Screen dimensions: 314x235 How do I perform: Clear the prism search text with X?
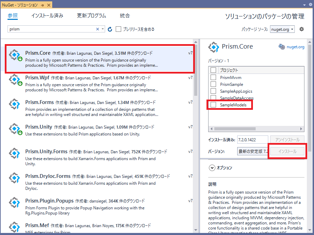pyautogui.click(x=98, y=29)
